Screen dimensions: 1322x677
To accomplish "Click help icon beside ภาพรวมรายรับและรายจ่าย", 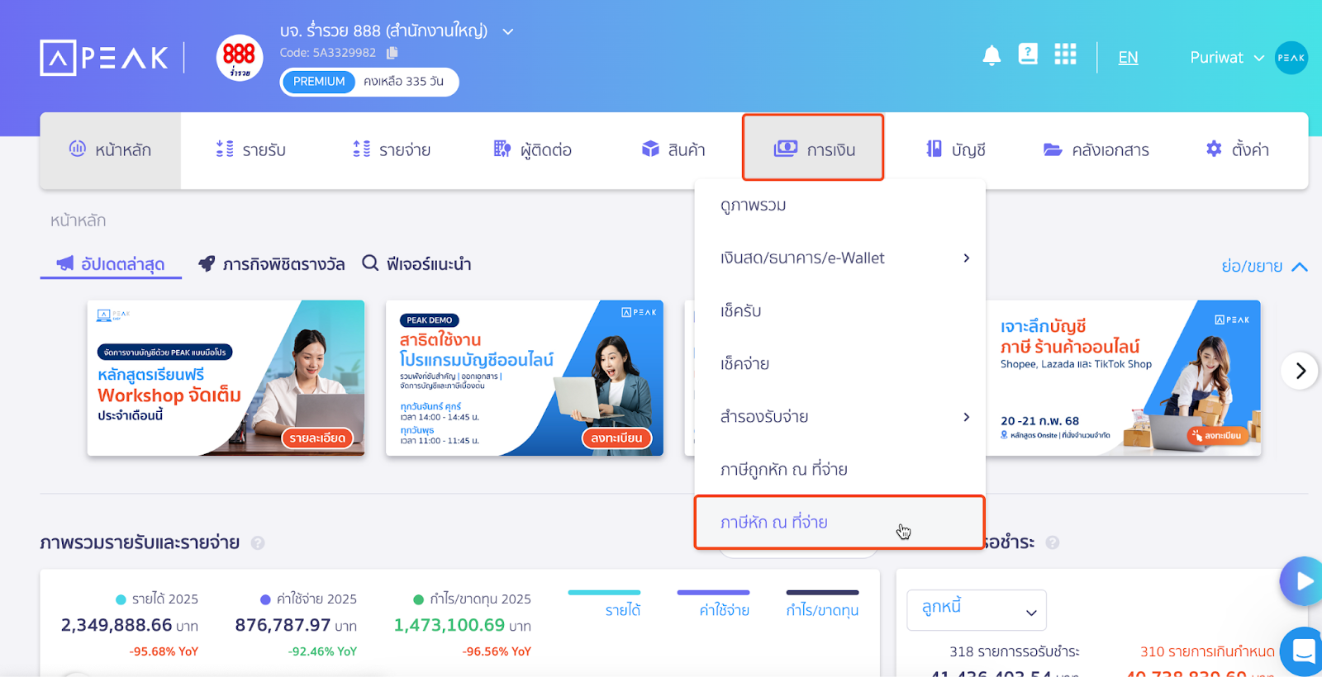I will pos(258,543).
